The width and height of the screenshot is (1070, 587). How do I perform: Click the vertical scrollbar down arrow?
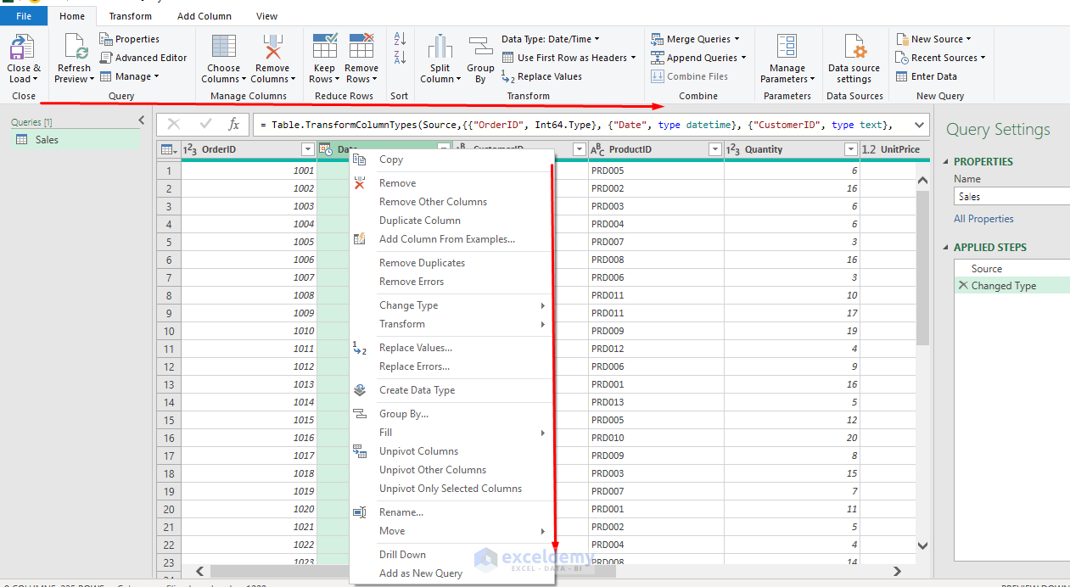[x=922, y=545]
